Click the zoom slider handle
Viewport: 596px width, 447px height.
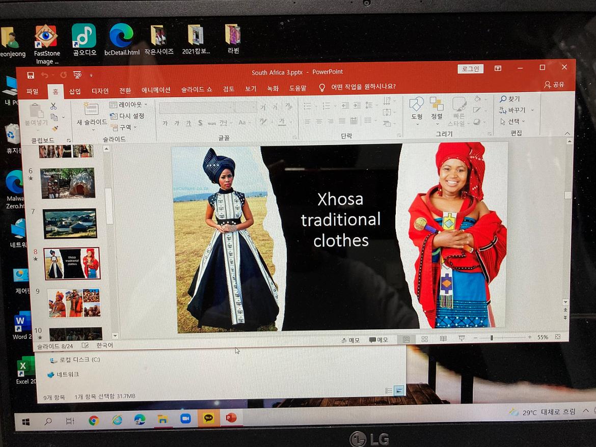point(492,338)
